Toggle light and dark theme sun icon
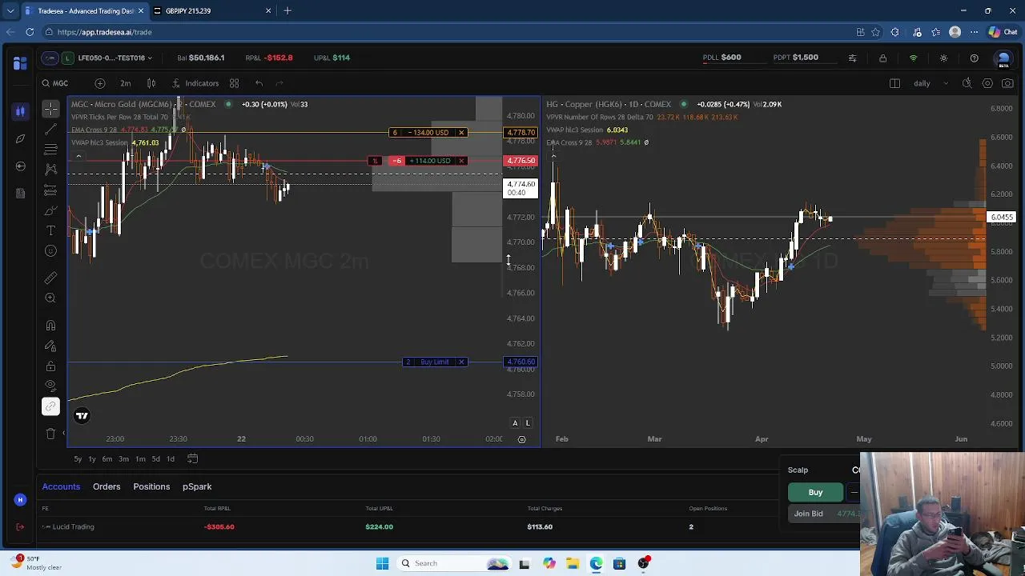Image resolution: width=1025 pixels, height=576 pixels. click(x=943, y=58)
